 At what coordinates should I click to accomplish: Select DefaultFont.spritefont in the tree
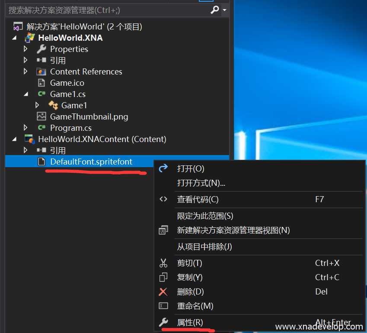pyautogui.click(x=91, y=162)
